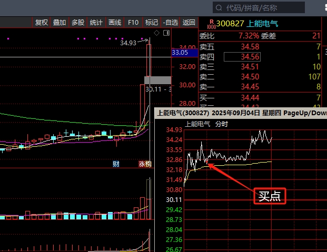Click the 卖五 row label
Viewport: 327px width, 252px height.
coord(206,47)
